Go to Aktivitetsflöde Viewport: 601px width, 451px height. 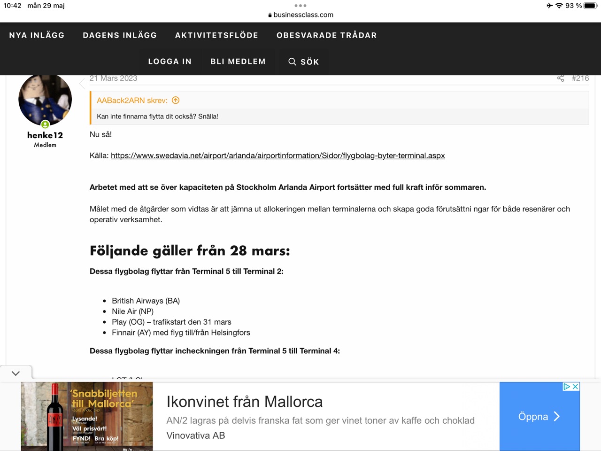[216, 35]
